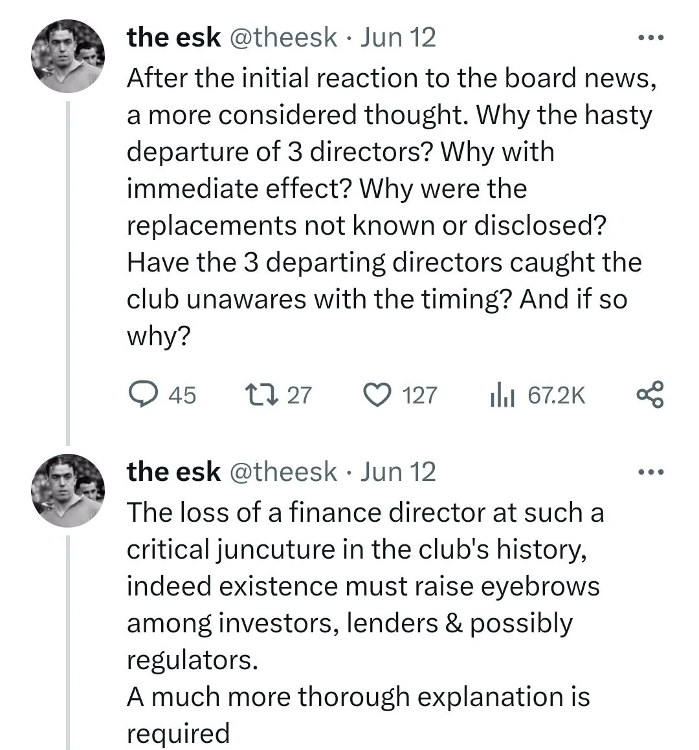Image resolution: width=699 pixels, height=750 pixels.
Task: Open more options menu on first tweet
Action: click(650, 37)
